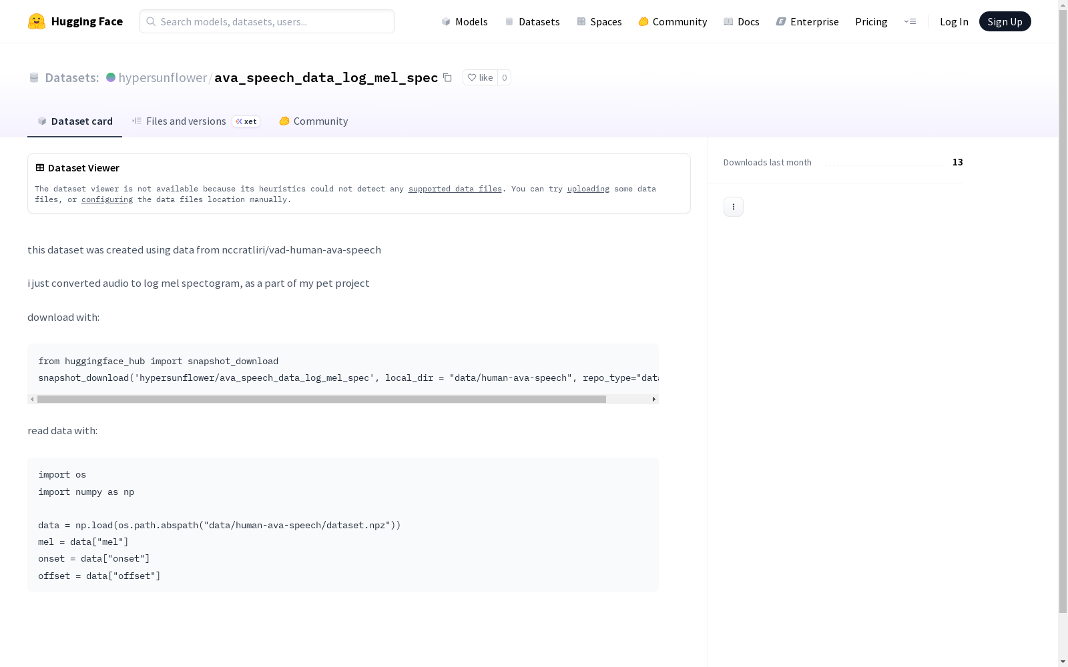The width and height of the screenshot is (1068, 667).
Task: Click the page vertical scrollbar thumb
Action: click(x=1063, y=310)
